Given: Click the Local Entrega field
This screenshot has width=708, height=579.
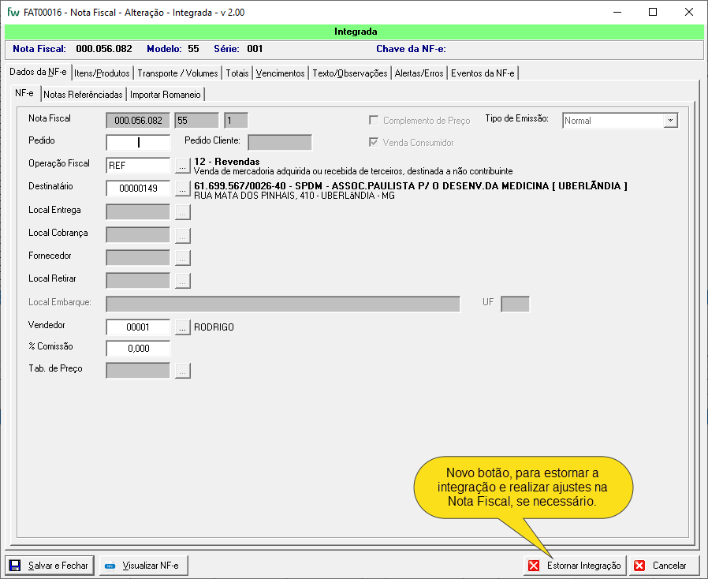Looking at the screenshot, I should pos(138,212).
